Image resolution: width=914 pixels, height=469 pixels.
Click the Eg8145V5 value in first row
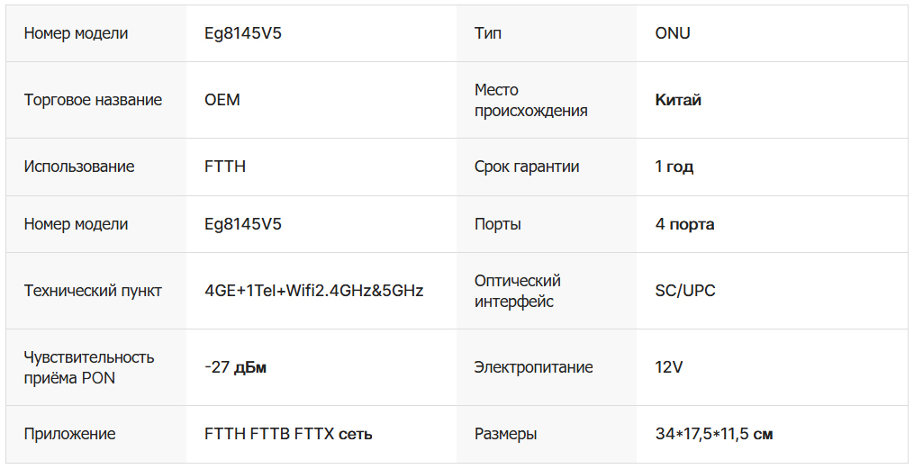pyautogui.click(x=242, y=33)
